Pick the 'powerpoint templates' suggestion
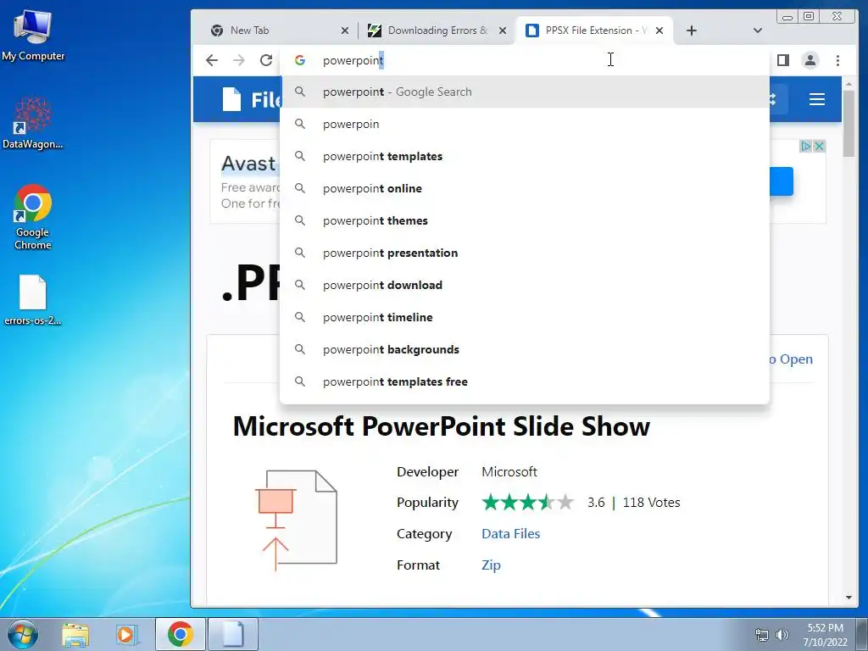The height and width of the screenshot is (651, 868). click(525, 156)
